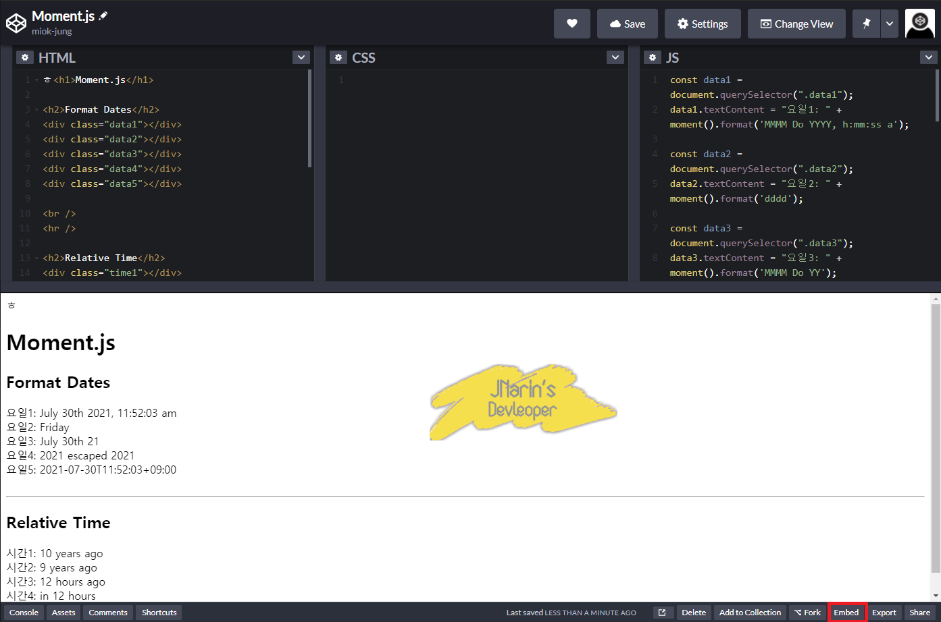Image resolution: width=941 pixels, height=622 pixels.
Task: Click the JS panel title
Action: click(672, 57)
